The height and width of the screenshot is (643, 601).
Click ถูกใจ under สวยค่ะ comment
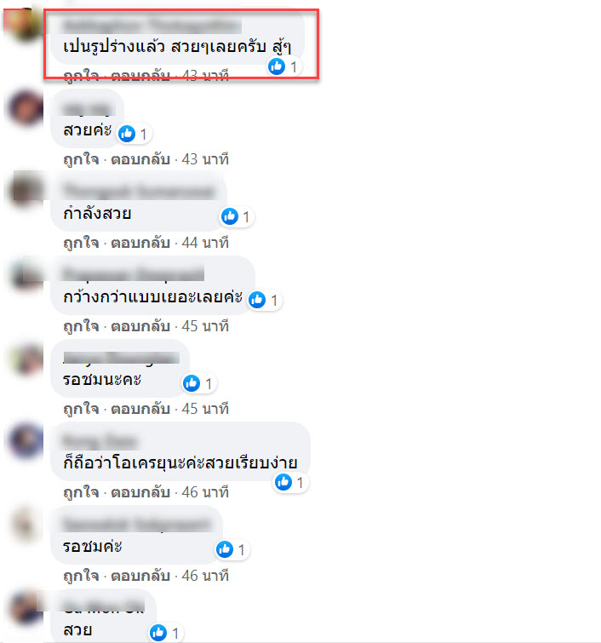81,159
